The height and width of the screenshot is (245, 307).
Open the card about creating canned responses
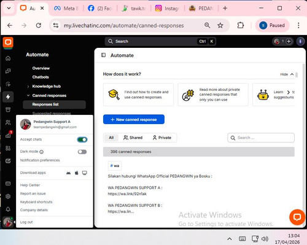pos(138,95)
